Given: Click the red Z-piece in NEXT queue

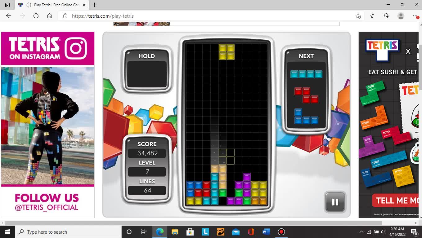Looking at the screenshot, I should 306,95.
